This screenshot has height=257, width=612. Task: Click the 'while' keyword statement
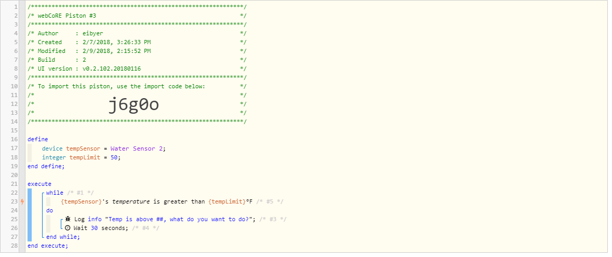coord(55,193)
